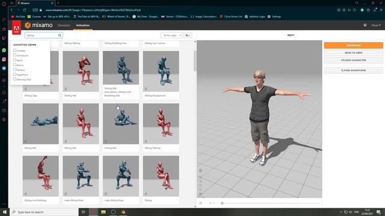The image size is (385, 216).
Task: Click the red Adobe logo
Action: pos(16,28)
